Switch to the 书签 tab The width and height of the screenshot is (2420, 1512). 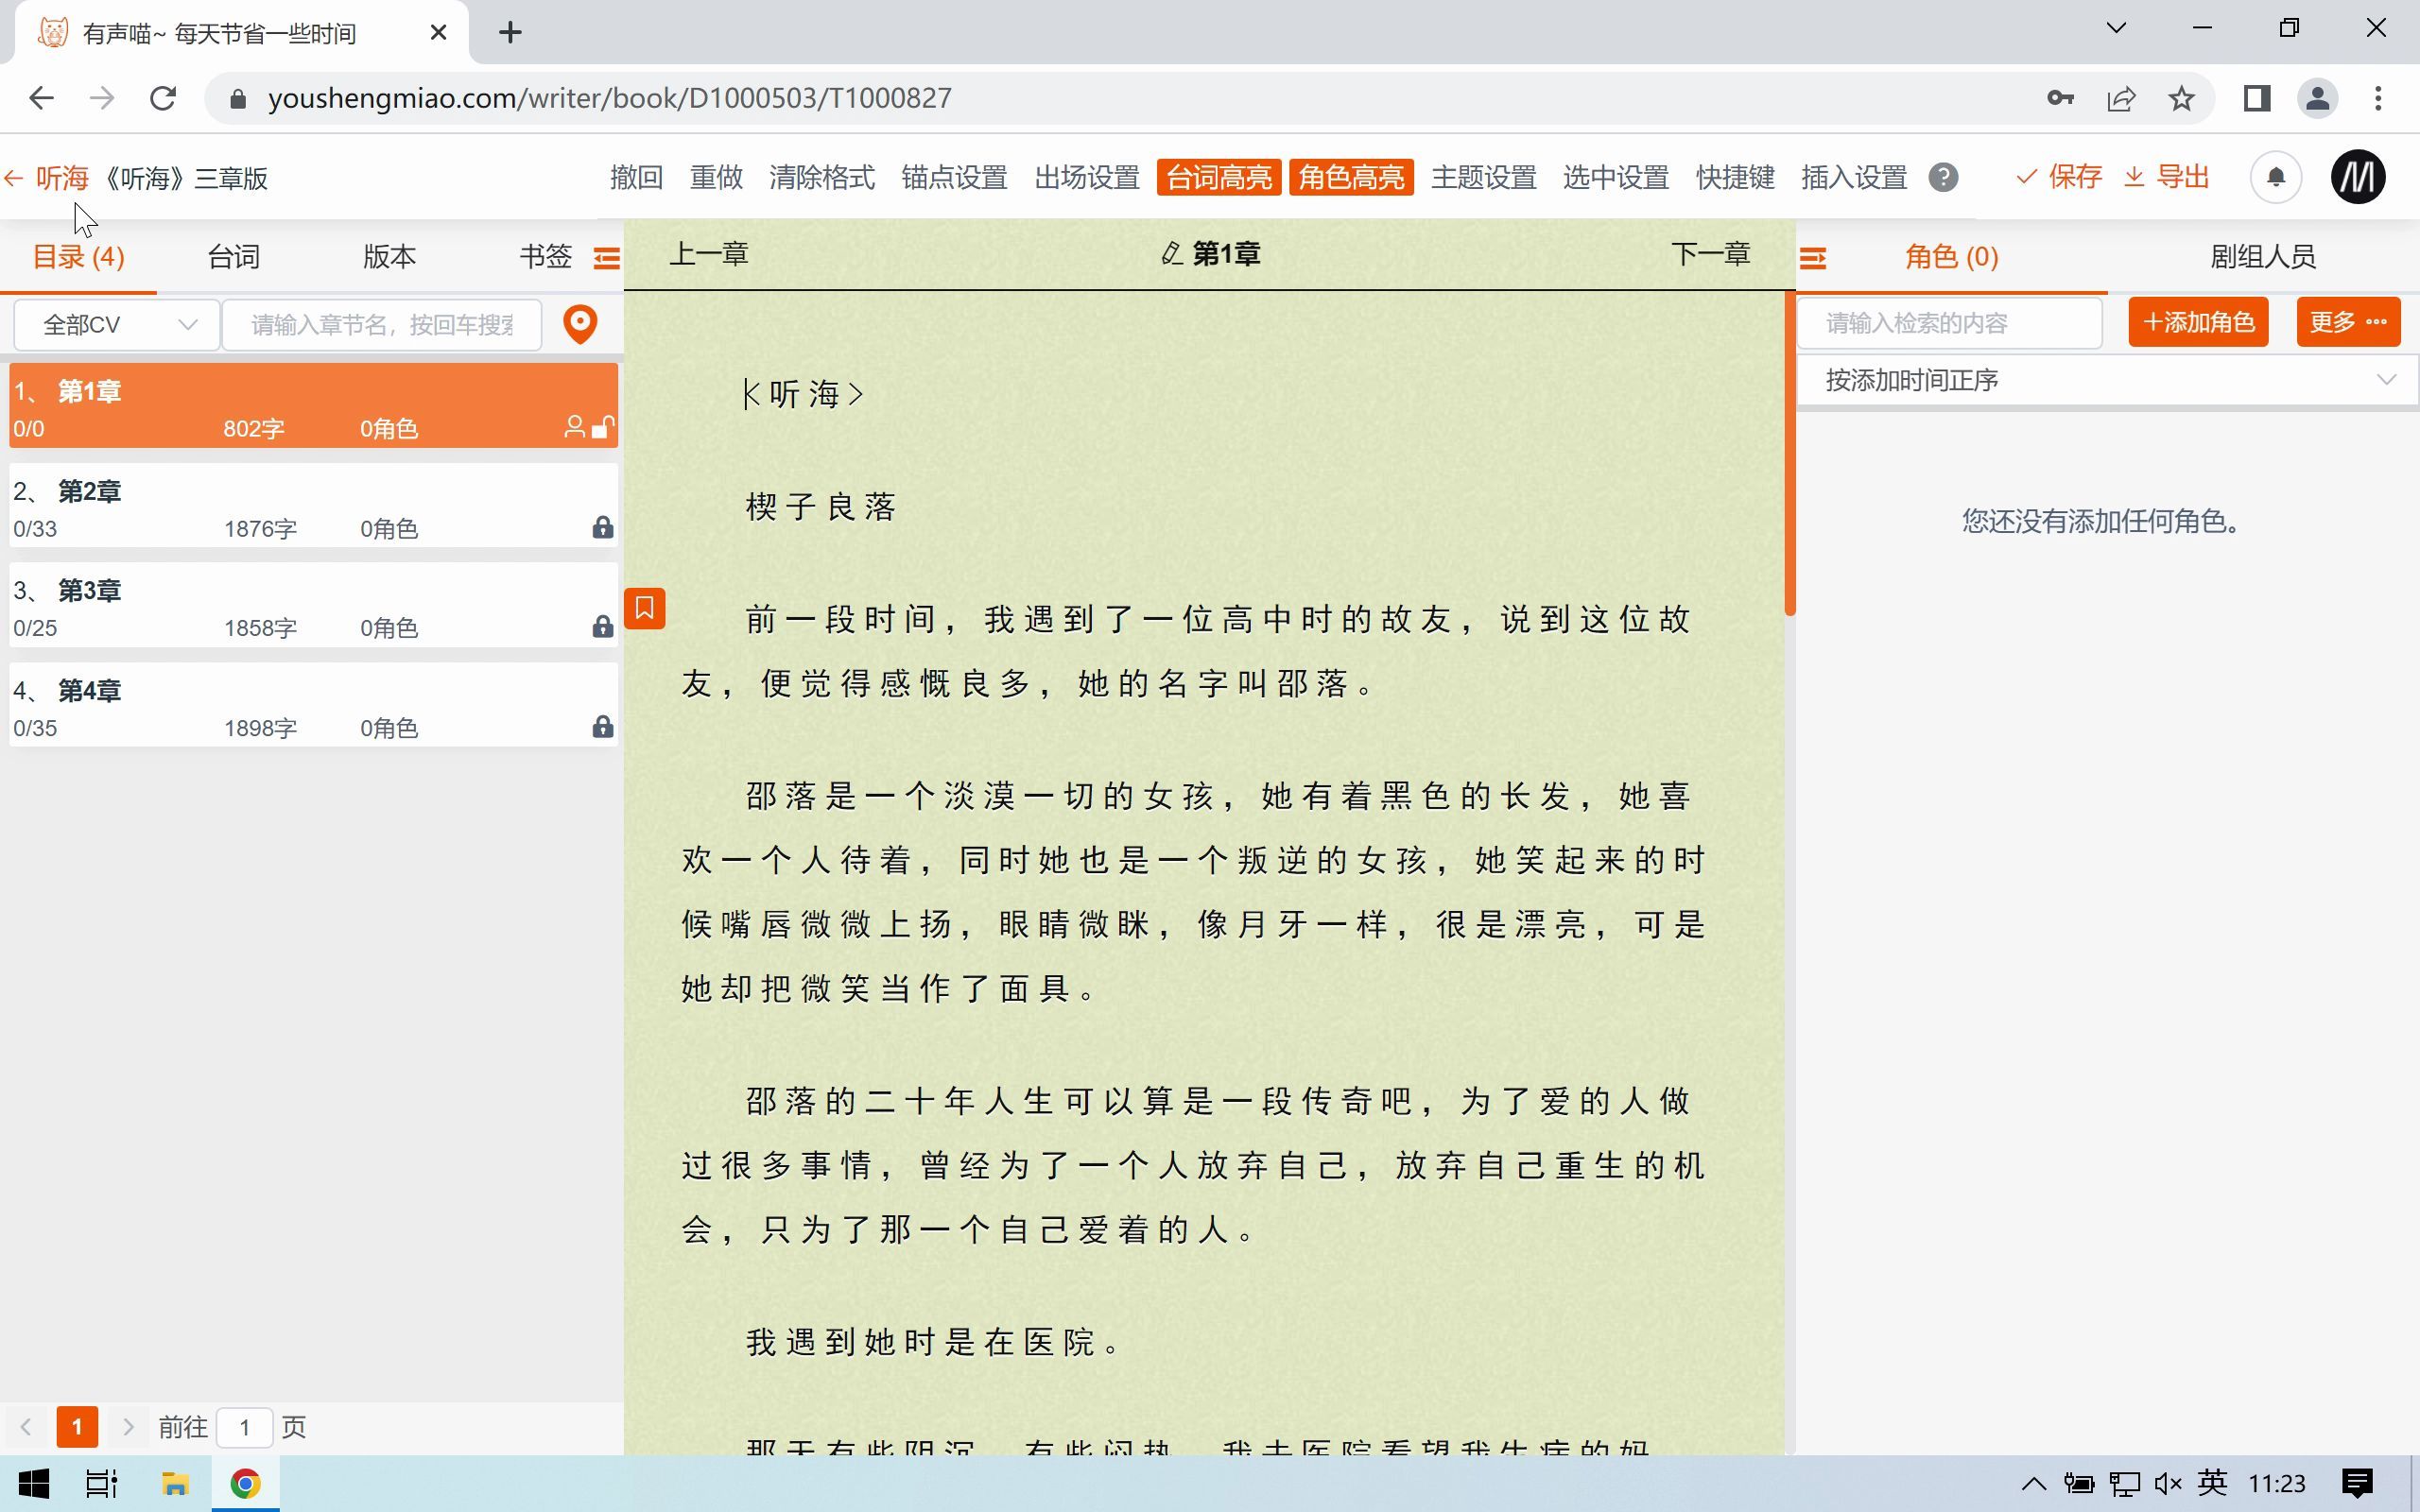(545, 257)
